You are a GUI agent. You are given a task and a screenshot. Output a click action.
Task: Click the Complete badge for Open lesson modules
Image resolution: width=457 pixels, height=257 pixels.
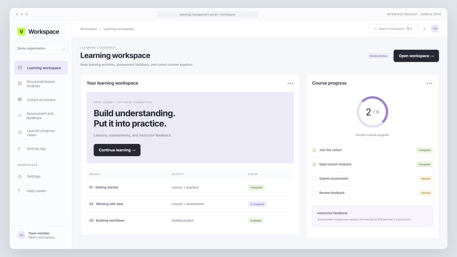pyautogui.click(x=424, y=165)
